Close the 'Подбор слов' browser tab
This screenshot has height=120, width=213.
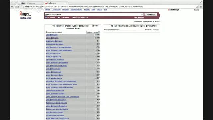tap(66, 3)
